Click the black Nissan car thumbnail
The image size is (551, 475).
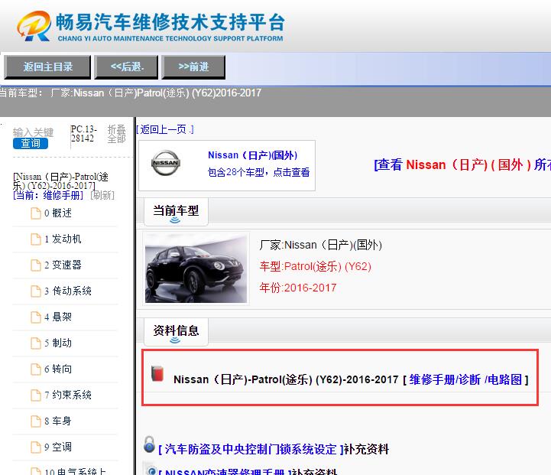point(196,269)
